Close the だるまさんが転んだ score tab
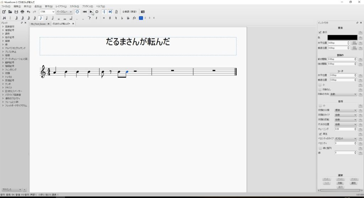The height and width of the screenshot is (198, 364). pyautogui.click(x=73, y=24)
